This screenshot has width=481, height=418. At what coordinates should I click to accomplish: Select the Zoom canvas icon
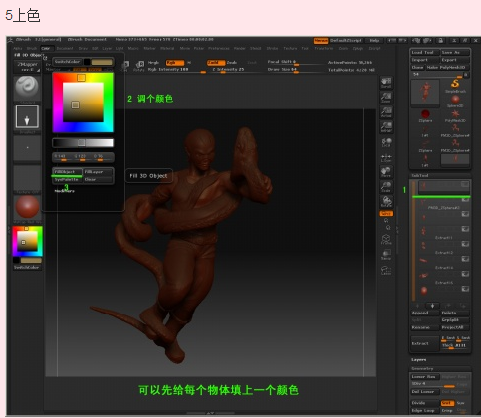pos(386,98)
